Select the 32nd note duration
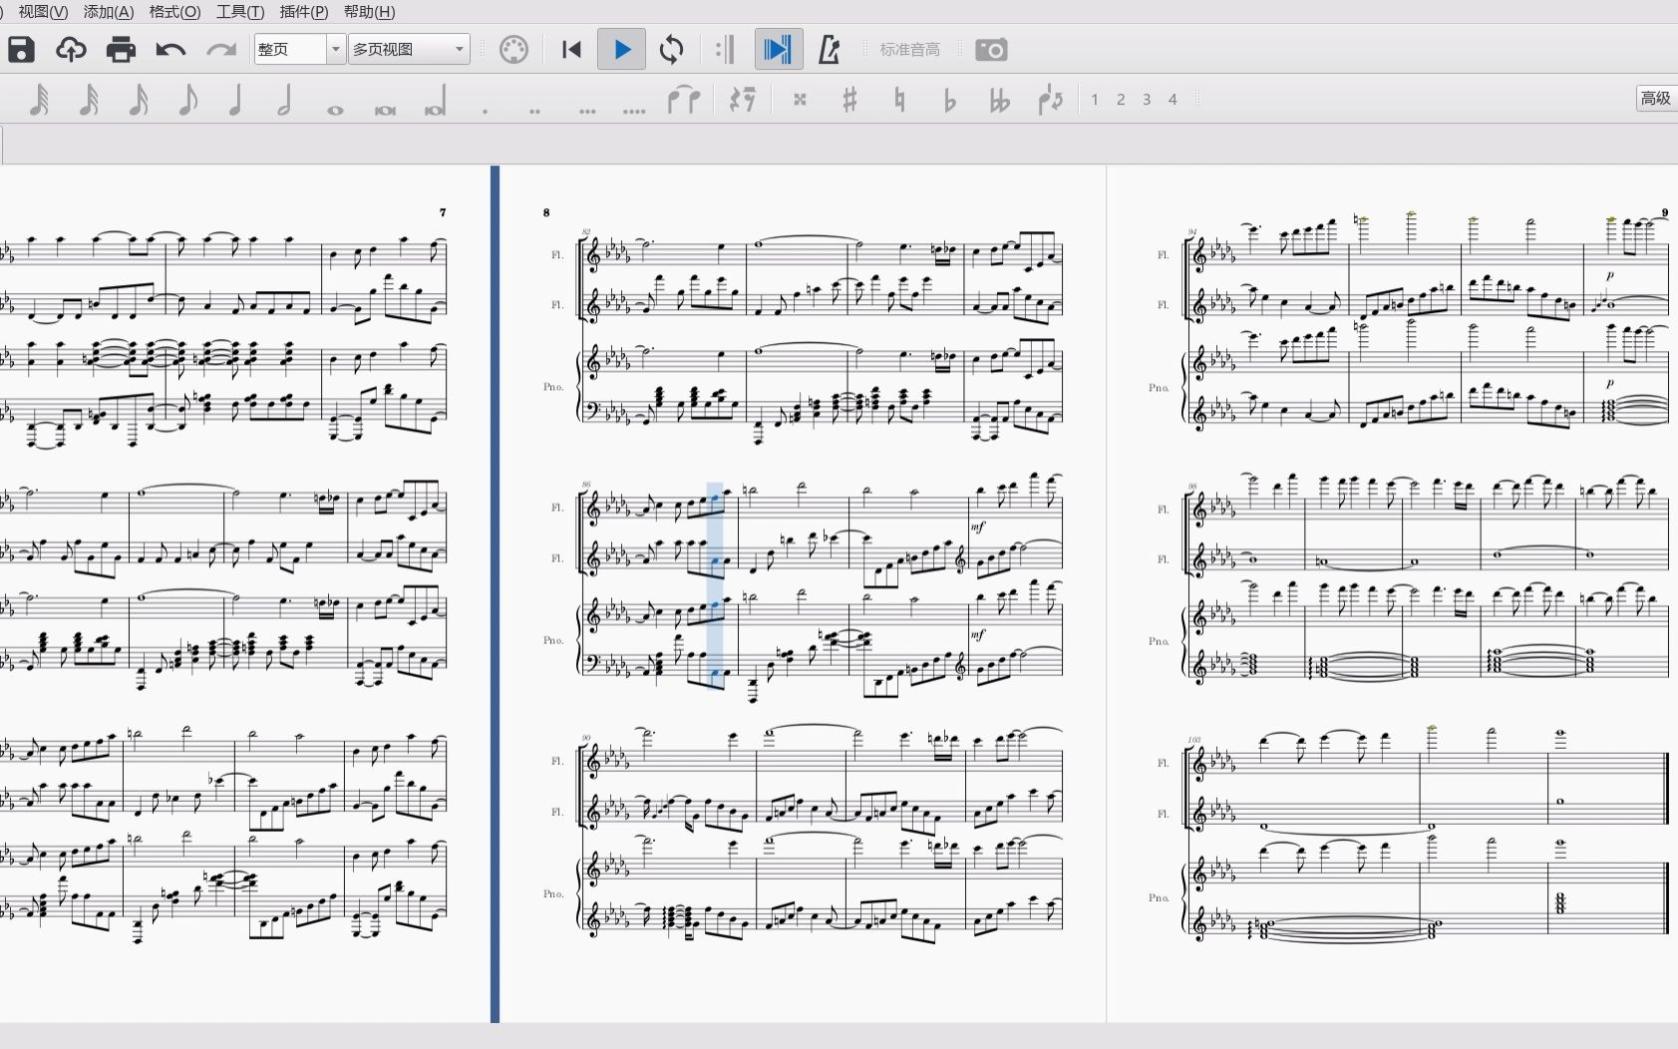This screenshot has height=1049, width=1678. coord(88,100)
